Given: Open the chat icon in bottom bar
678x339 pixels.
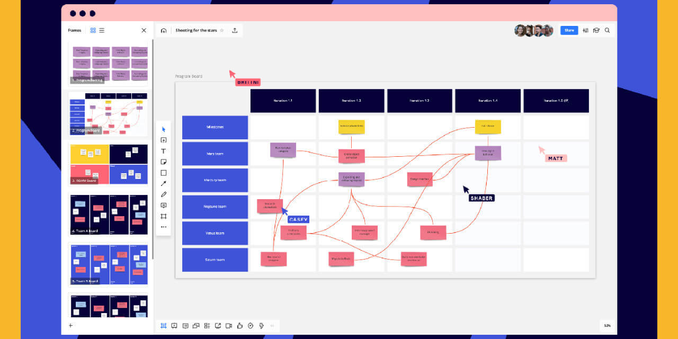Looking at the screenshot, I should point(196,326).
